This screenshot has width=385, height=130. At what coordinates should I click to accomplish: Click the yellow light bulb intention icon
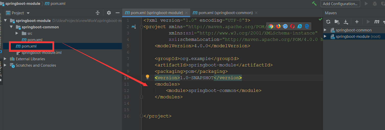point(148,77)
